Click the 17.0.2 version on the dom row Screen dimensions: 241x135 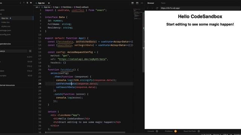pyautogui.click(x=29, y=71)
